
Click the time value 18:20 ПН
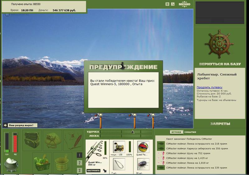pos(27,10)
